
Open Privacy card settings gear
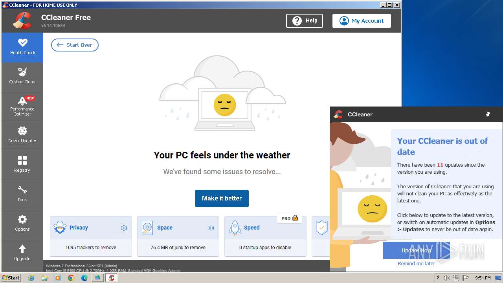point(124,228)
